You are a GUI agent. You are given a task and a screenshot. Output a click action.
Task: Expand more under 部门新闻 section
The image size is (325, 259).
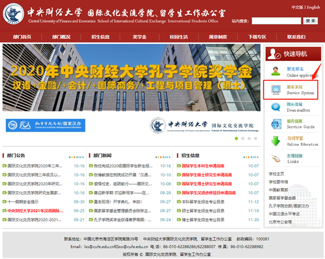(x=163, y=157)
